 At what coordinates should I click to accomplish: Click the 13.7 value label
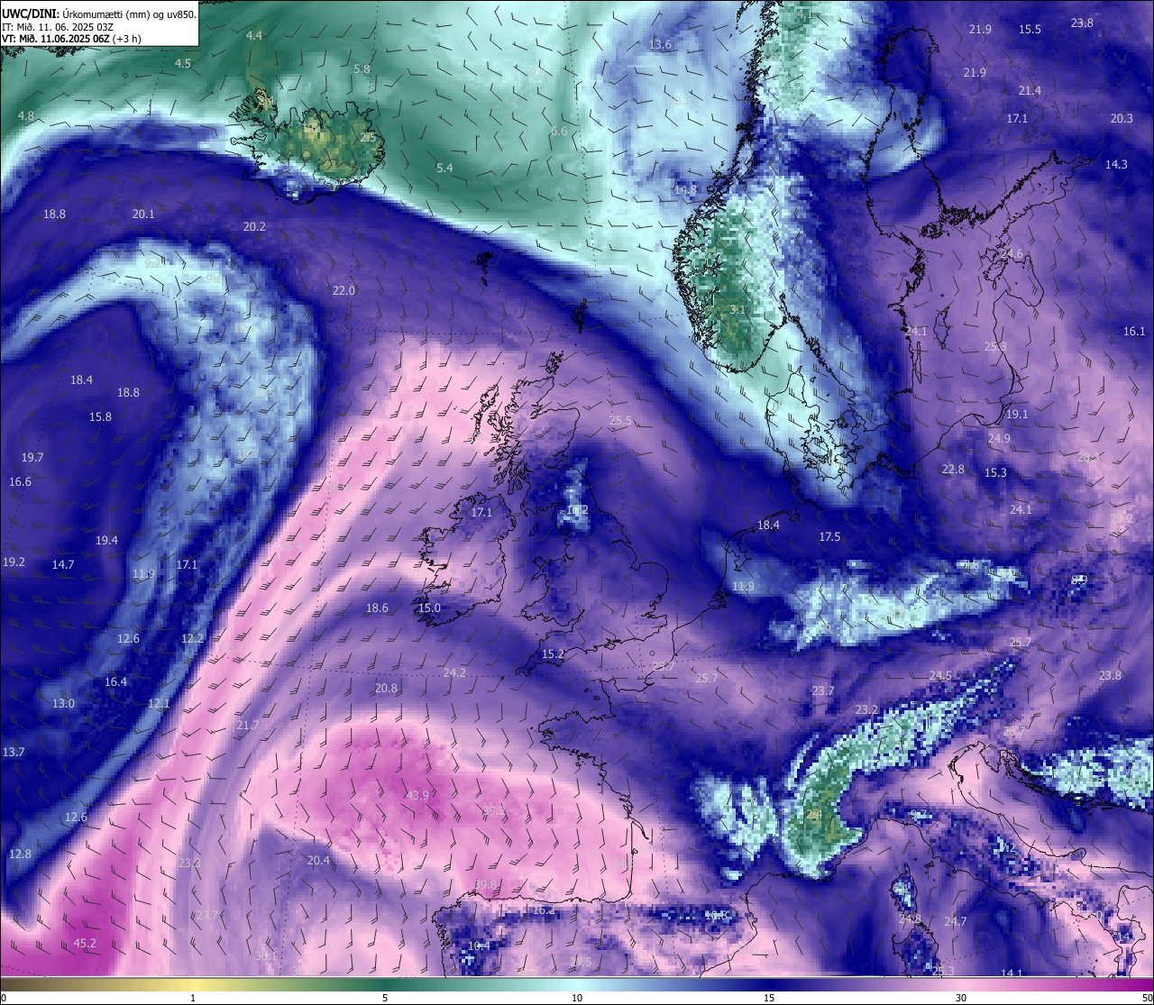tap(14, 752)
